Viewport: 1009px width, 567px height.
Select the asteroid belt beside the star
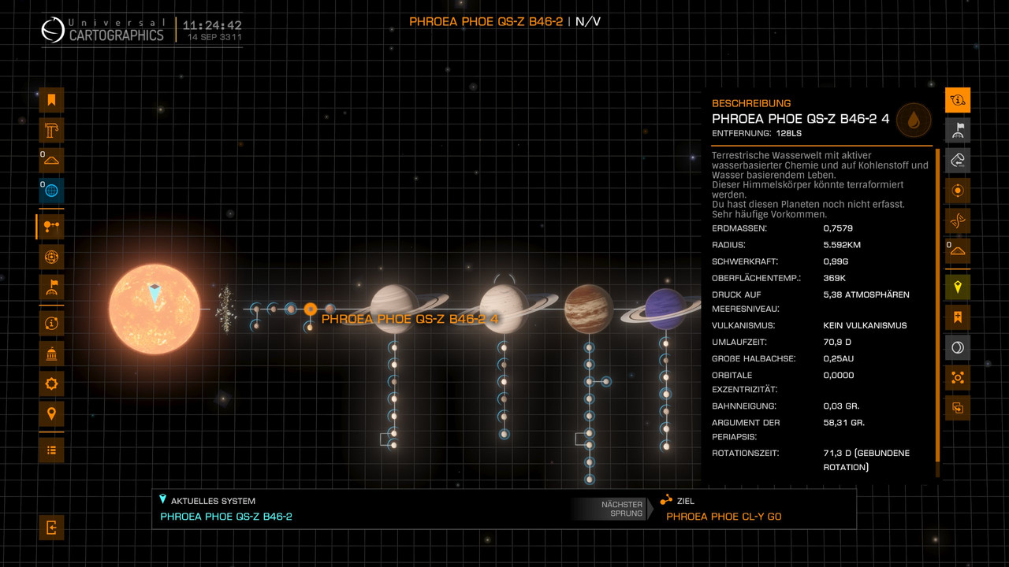tap(226, 308)
